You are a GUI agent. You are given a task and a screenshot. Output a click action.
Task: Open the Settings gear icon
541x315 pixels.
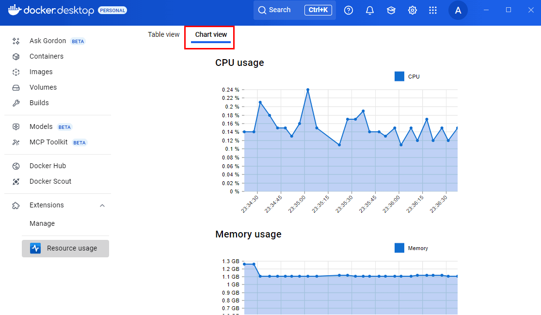pos(413,10)
